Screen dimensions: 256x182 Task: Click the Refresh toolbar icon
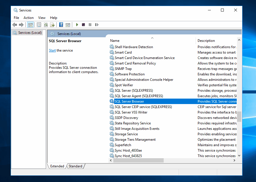coord(46,25)
